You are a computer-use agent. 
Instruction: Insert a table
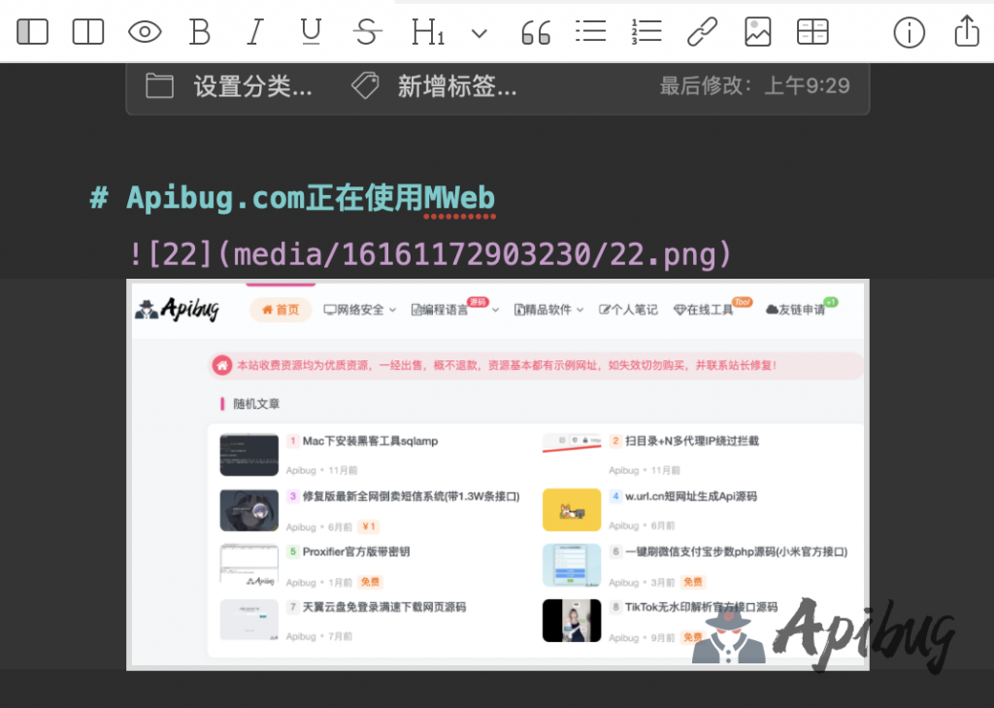pyautogui.click(x=812, y=32)
